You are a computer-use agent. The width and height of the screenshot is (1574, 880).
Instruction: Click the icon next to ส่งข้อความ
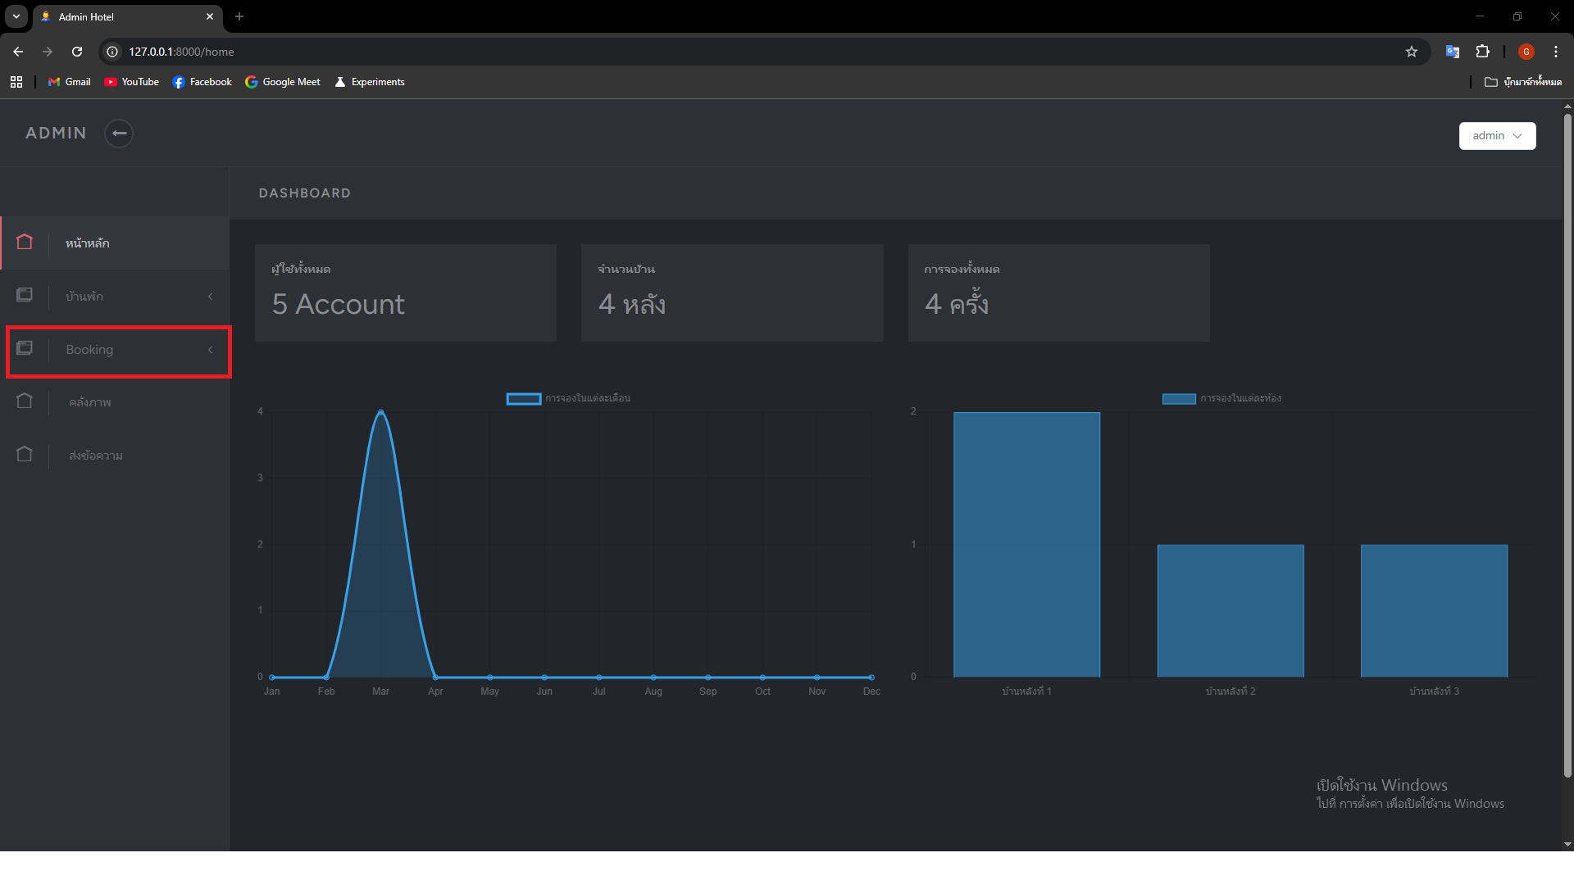point(25,455)
